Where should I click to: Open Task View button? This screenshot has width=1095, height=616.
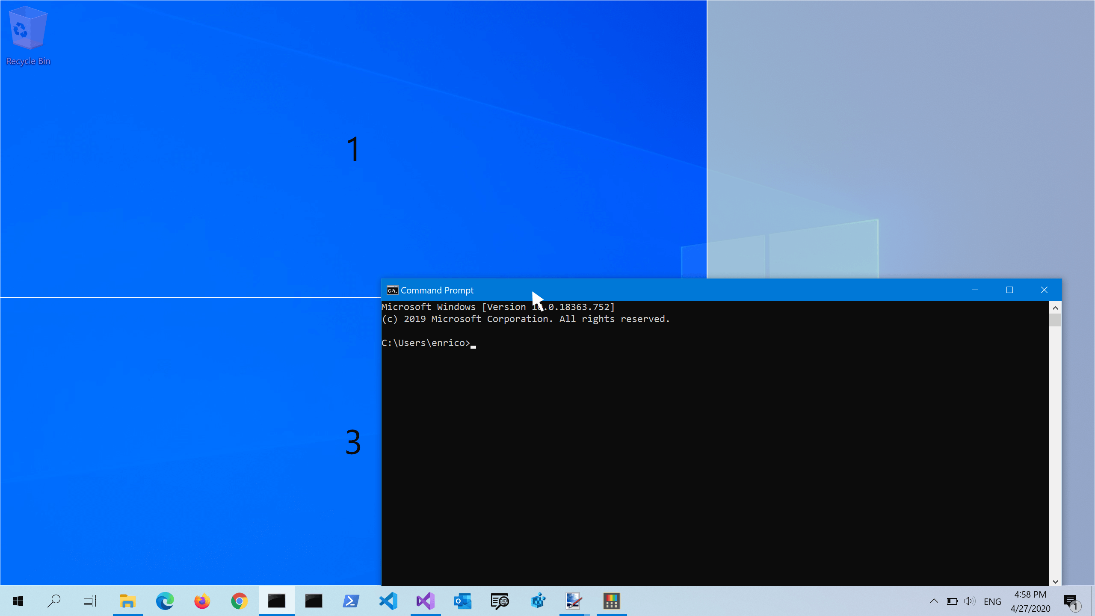tap(90, 601)
